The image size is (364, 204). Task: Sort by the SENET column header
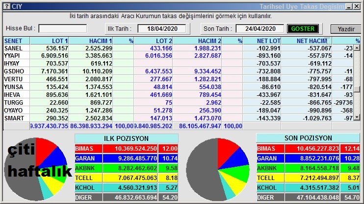coord(17,41)
